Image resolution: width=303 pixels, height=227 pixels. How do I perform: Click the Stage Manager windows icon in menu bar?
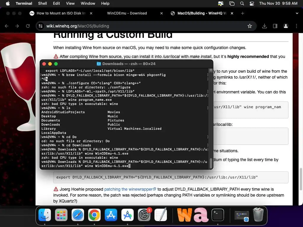(232, 4)
